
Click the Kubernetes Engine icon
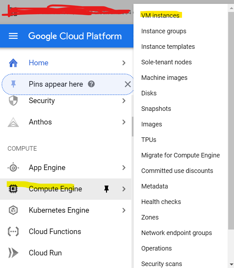[13, 210]
